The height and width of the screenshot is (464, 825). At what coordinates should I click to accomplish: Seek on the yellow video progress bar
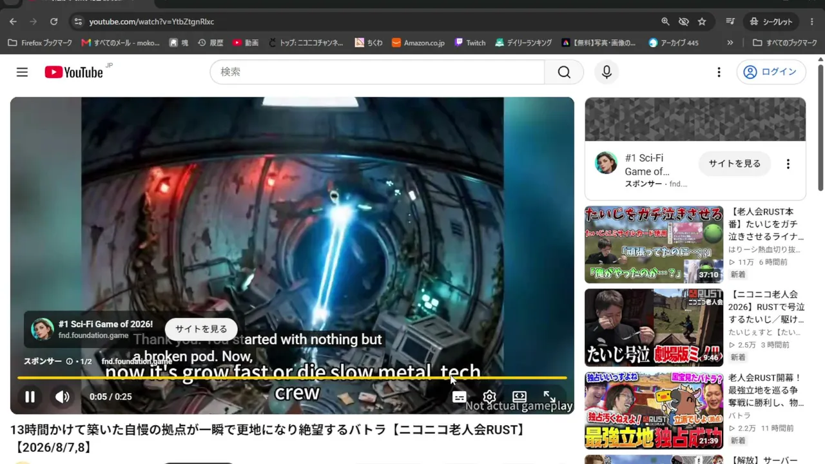[292, 378]
